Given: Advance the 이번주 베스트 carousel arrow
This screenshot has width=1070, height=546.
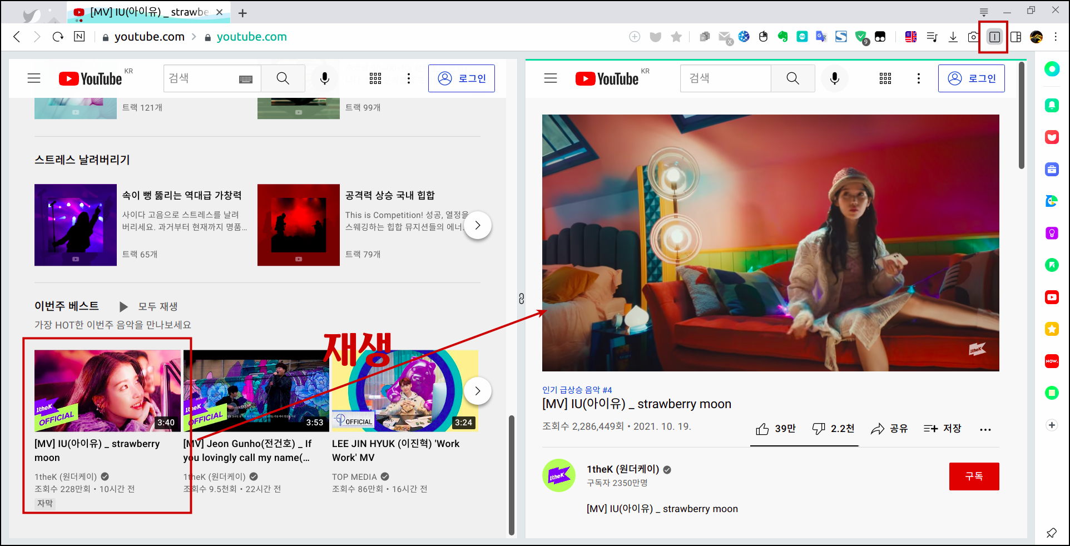Looking at the screenshot, I should pos(478,391).
